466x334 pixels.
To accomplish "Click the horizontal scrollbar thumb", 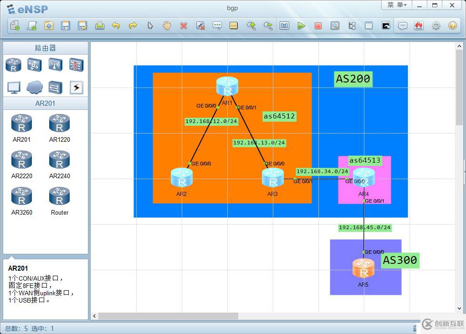I will point(168,316).
